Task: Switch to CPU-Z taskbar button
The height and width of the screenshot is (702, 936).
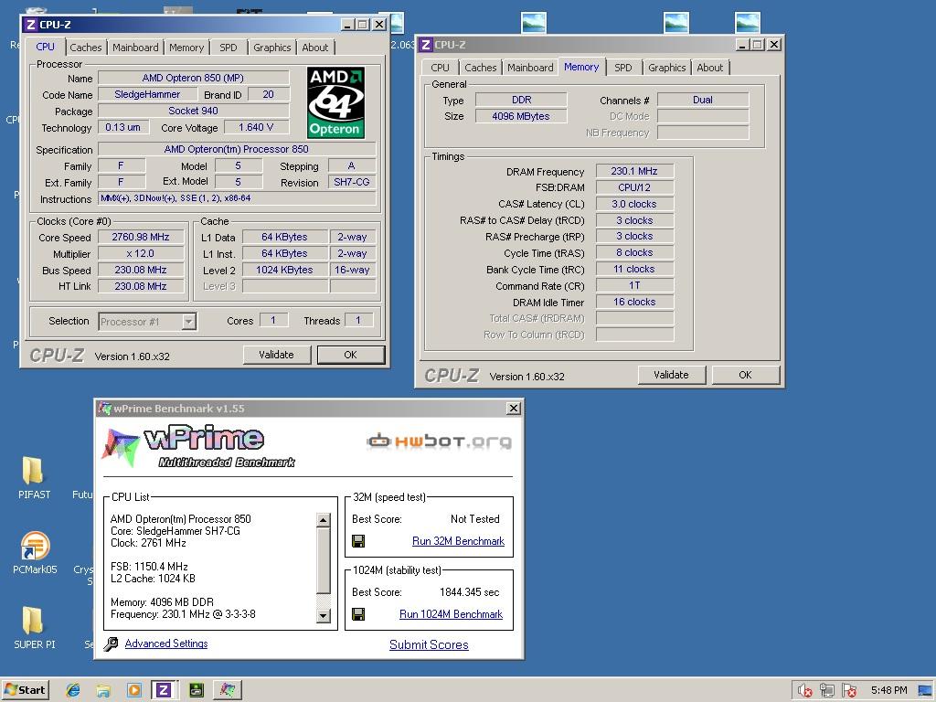Action: click(164, 690)
